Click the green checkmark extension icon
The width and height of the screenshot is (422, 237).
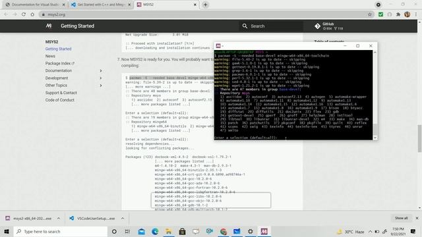380,14
